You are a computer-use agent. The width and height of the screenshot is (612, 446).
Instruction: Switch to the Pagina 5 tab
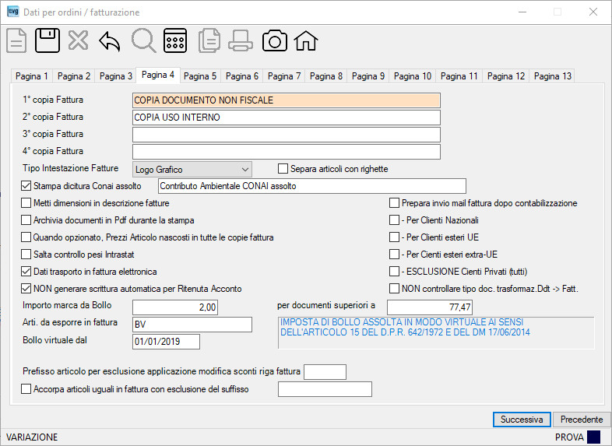coord(200,76)
